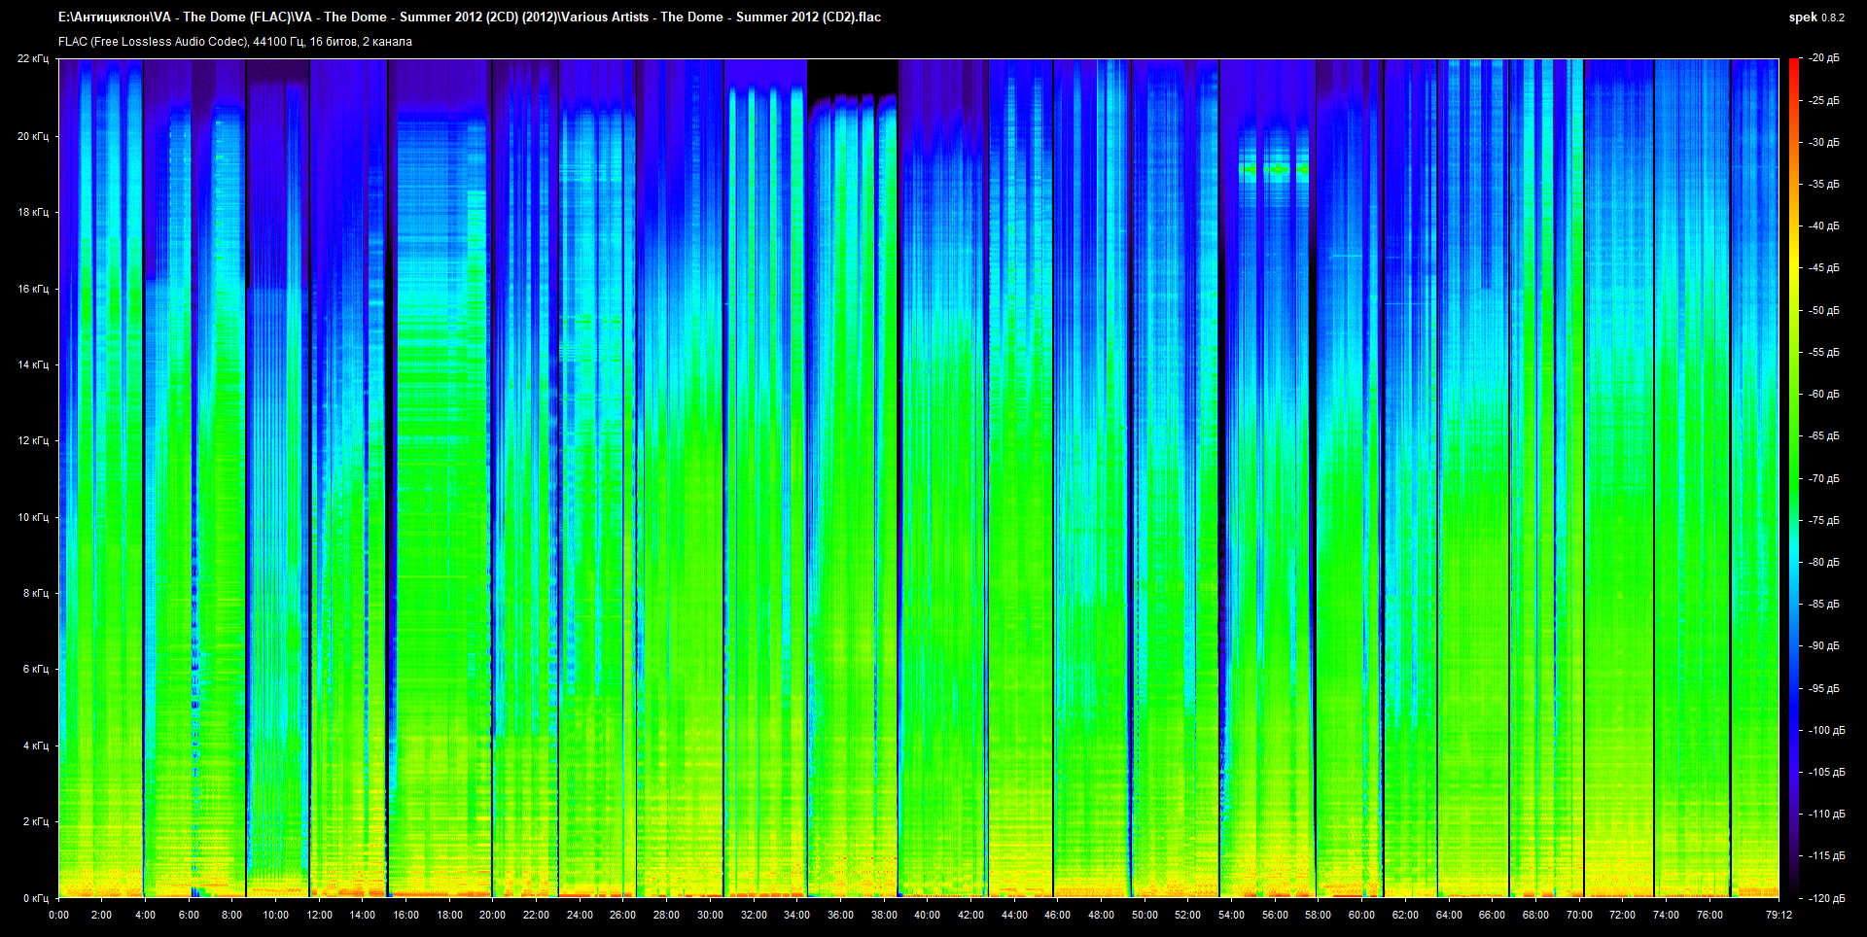Viewport: 1867px width, 937px height.
Task: Click the 0 кГц frequency axis label
Action: [34, 898]
